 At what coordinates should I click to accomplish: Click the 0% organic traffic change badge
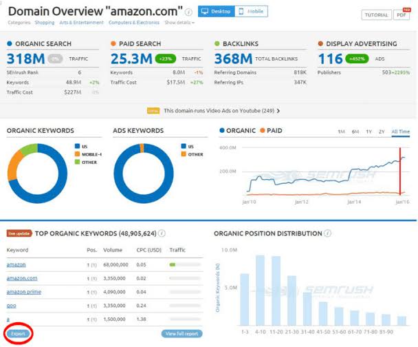point(55,59)
